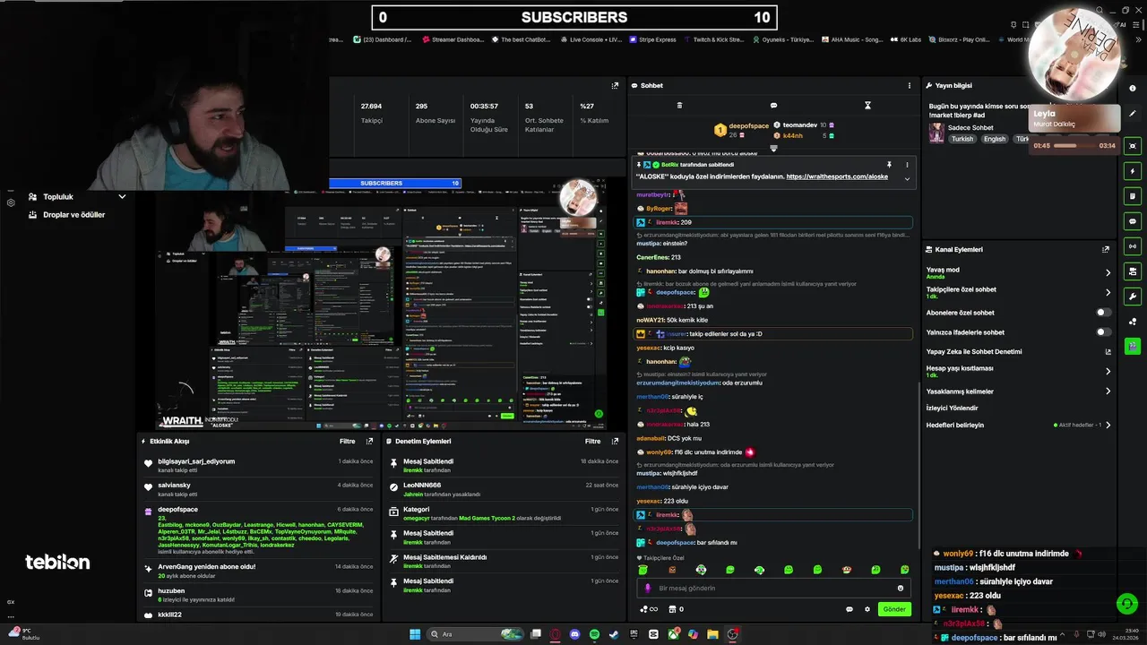Click the Windows Start button
1147x645 pixels.
[x=415, y=634]
